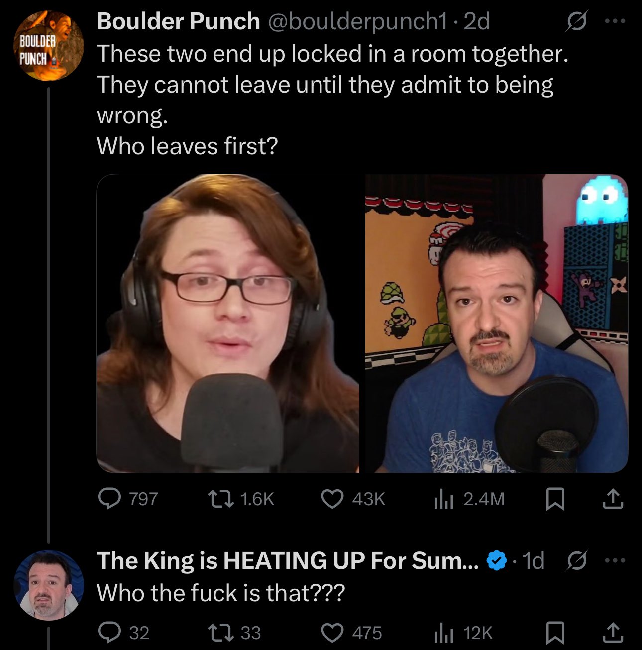
Task: Bookmark the Boulder Punch tweet
Action: (555, 499)
